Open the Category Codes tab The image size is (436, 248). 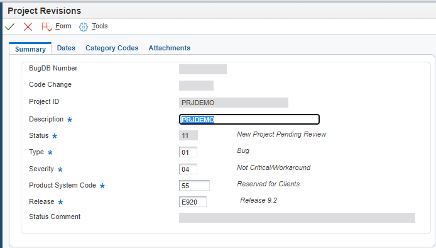[112, 48]
